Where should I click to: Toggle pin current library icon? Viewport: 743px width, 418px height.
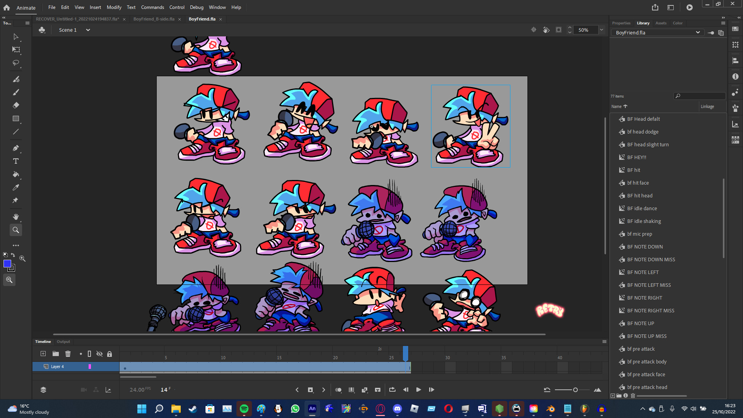(x=711, y=33)
